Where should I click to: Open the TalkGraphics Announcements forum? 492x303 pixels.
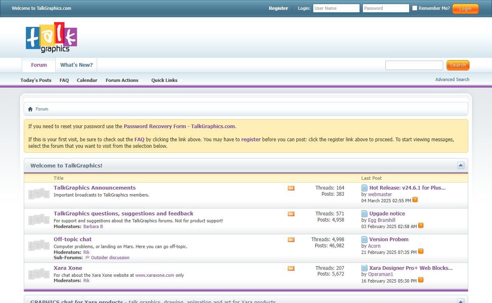(95, 188)
